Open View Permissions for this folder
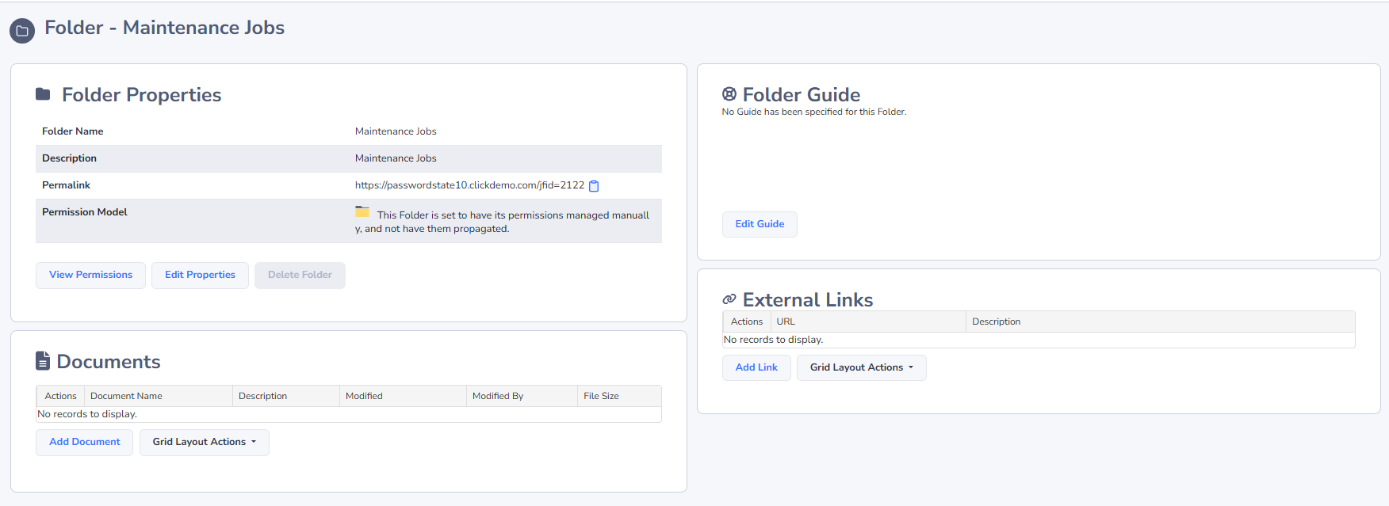Screen dimensions: 1389x506 90,275
